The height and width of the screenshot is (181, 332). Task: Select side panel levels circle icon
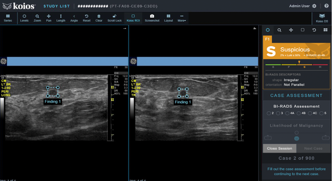click(268, 30)
